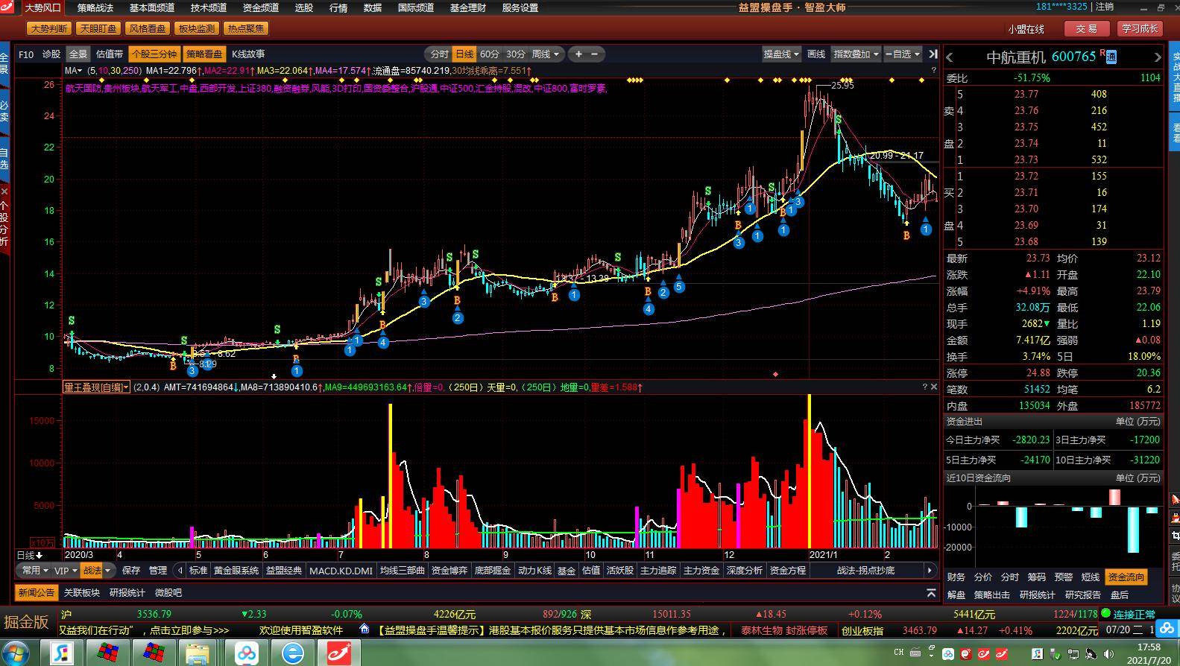Open F10 company info
This screenshot has width=1180, height=666.
(26, 54)
